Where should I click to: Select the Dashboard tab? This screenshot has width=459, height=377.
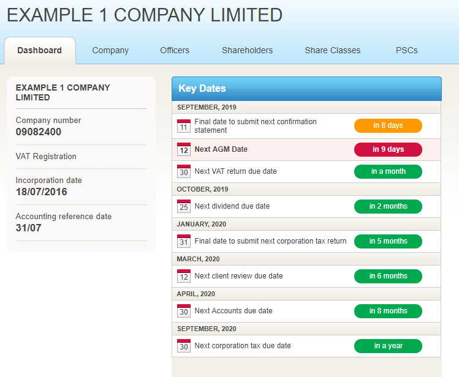tap(39, 50)
